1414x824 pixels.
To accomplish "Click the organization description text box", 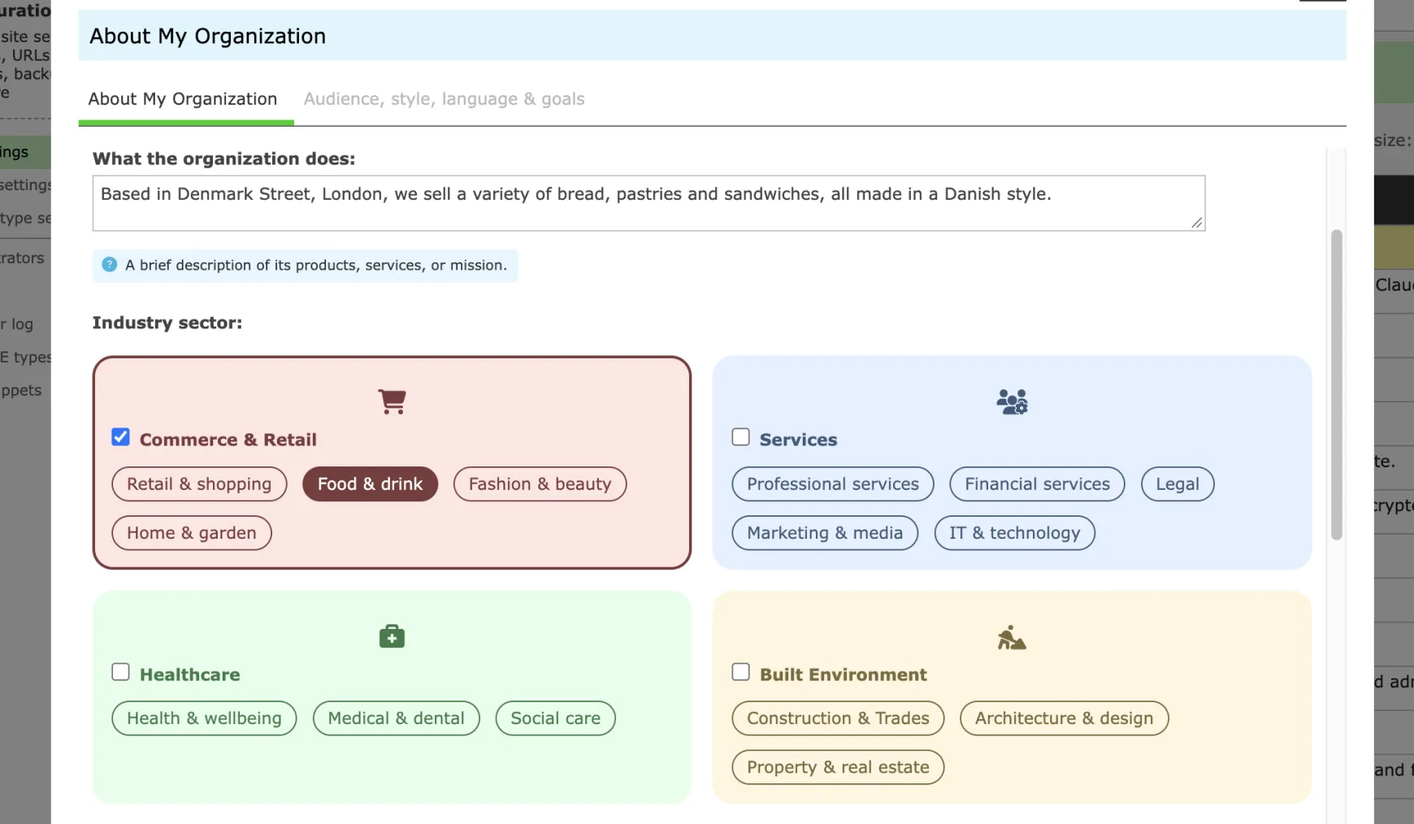I will point(648,203).
